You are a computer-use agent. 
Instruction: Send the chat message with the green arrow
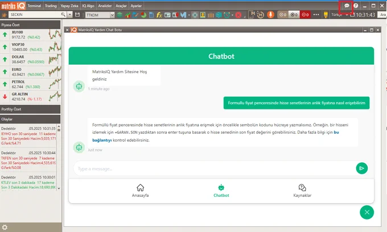361,168
